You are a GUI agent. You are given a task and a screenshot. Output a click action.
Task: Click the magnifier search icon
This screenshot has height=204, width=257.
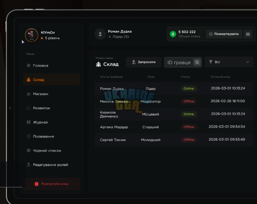[197, 62]
